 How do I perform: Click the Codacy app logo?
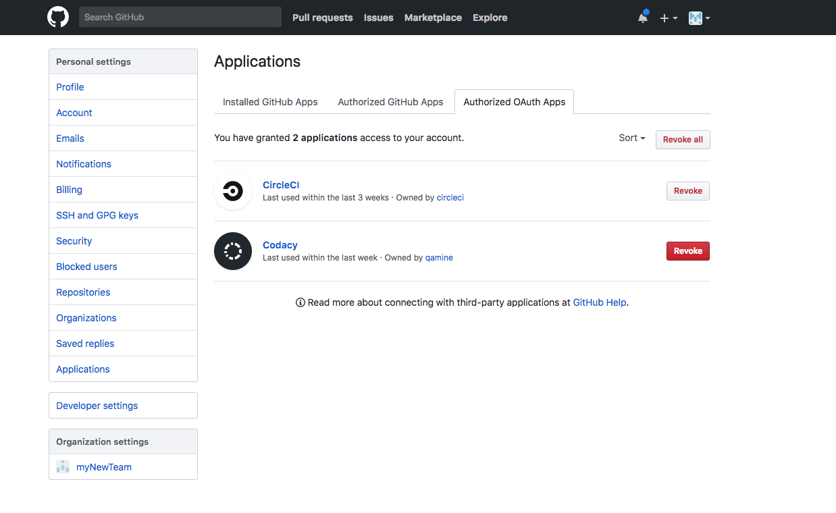click(x=233, y=251)
